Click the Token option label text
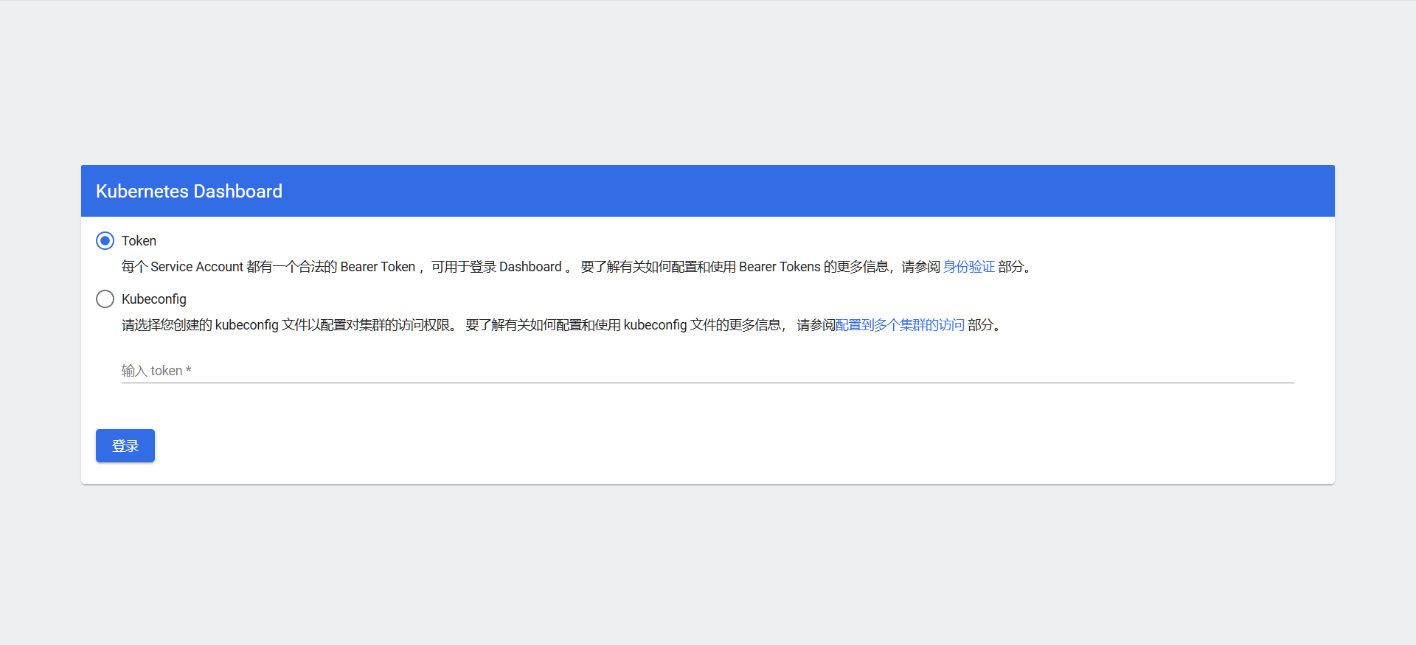This screenshot has width=1416, height=645. point(139,241)
